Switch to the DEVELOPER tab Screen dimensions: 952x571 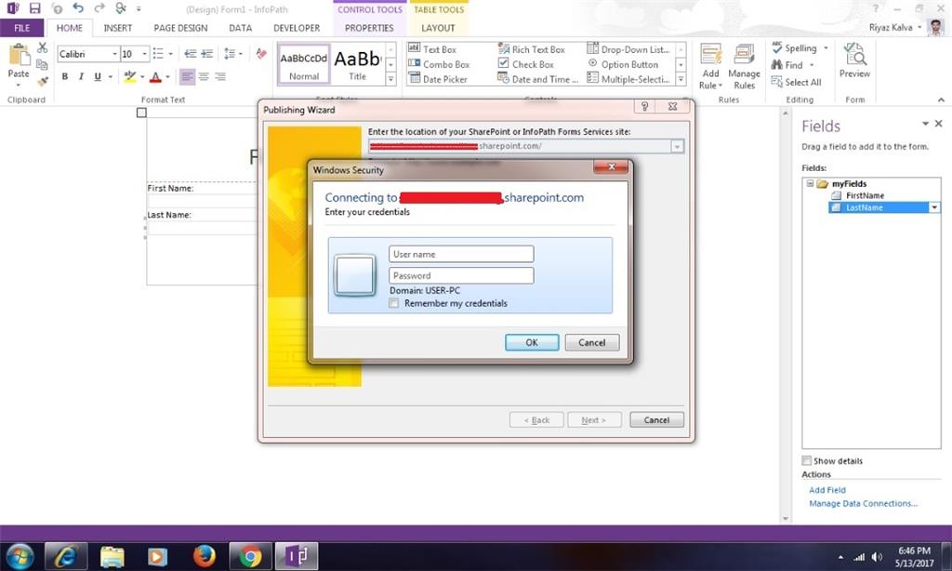[x=297, y=28]
